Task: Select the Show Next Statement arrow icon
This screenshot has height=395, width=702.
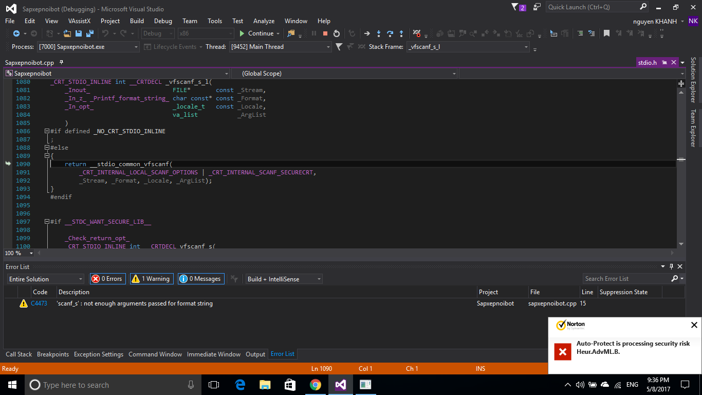Action: coord(367,33)
